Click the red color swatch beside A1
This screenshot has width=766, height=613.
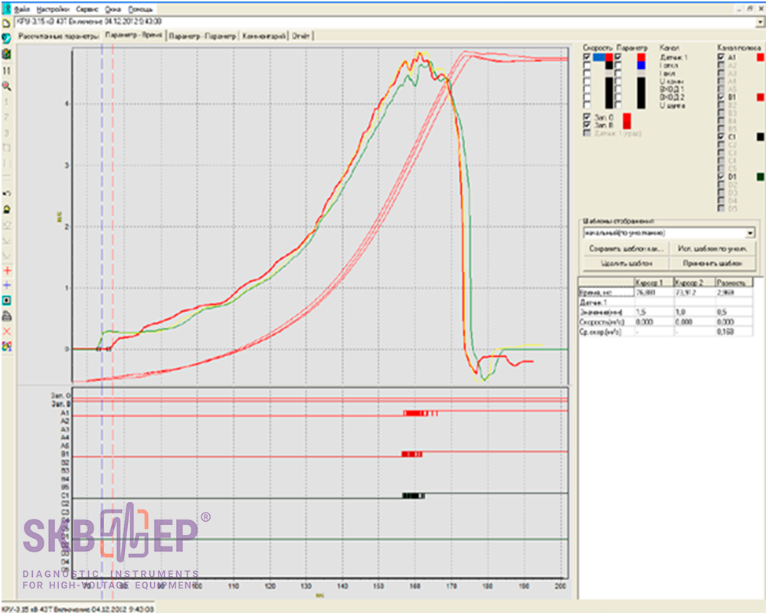coord(760,57)
